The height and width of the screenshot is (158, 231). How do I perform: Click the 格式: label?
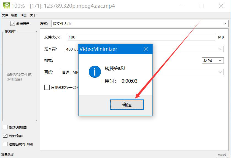pos(49,60)
